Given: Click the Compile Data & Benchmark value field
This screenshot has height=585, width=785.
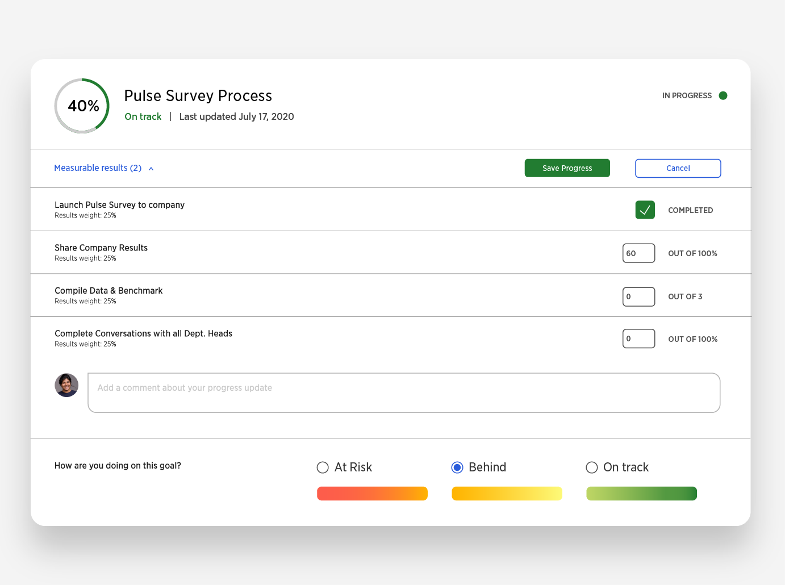Looking at the screenshot, I should tap(638, 296).
